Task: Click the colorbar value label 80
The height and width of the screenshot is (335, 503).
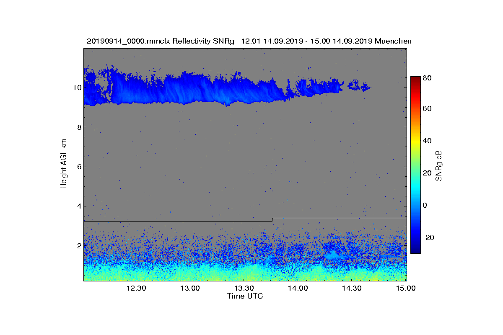Action: pos(428,78)
